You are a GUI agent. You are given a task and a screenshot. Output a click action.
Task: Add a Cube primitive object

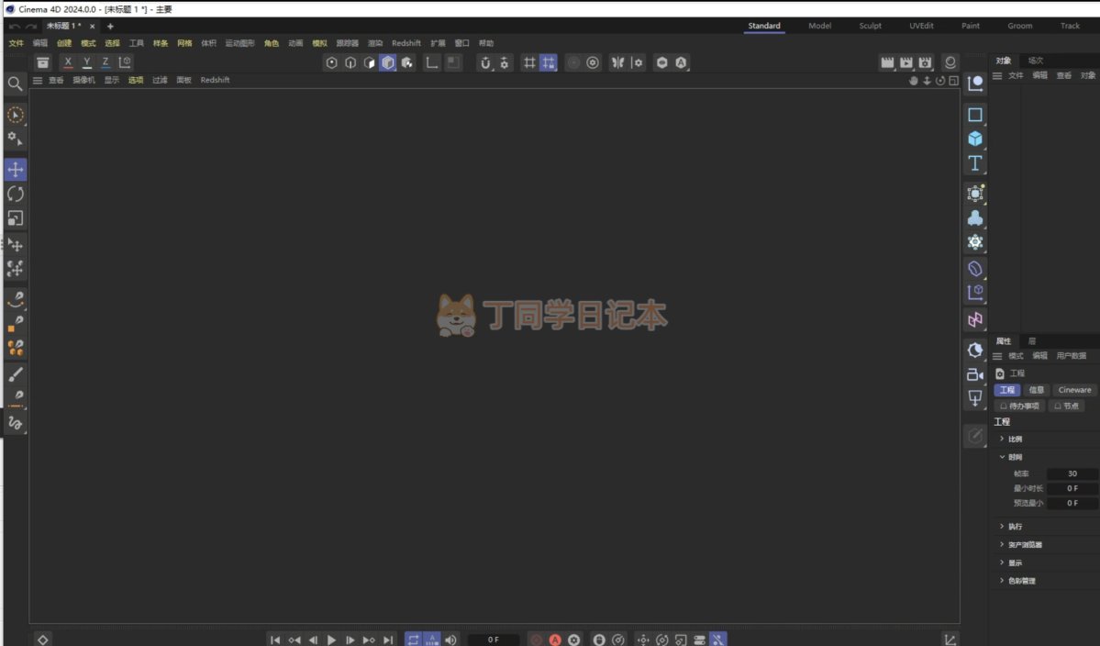pyautogui.click(x=975, y=139)
